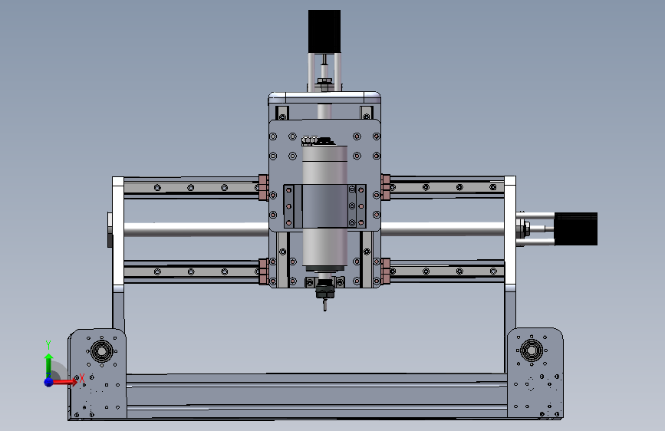Viewport: 665px width, 431px height.
Task: Select the black collet nut under the spindle
Action: pos(325,292)
